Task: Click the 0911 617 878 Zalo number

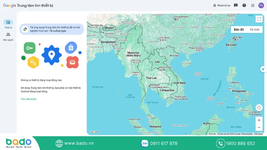Action: click(x=164, y=143)
